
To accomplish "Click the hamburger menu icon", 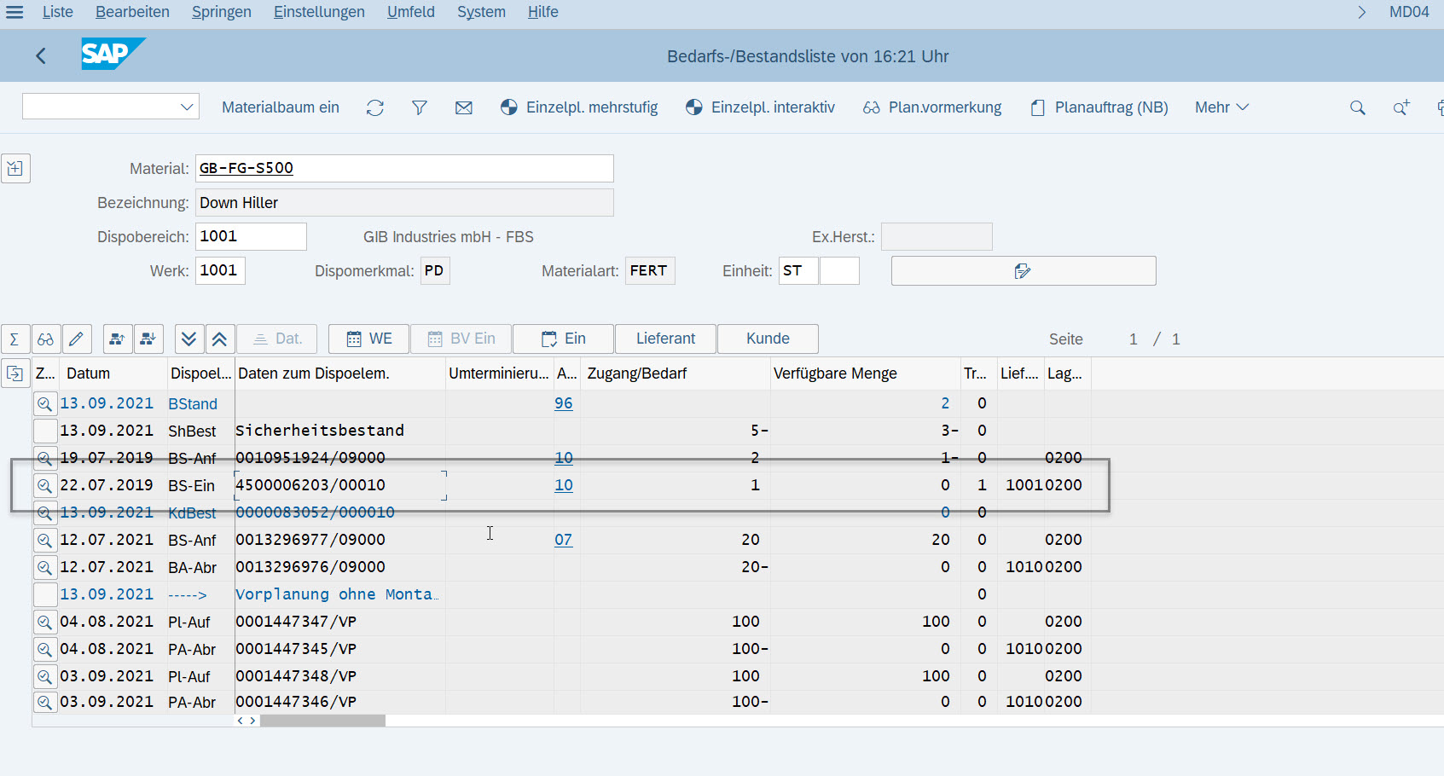I will (x=14, y=12).
